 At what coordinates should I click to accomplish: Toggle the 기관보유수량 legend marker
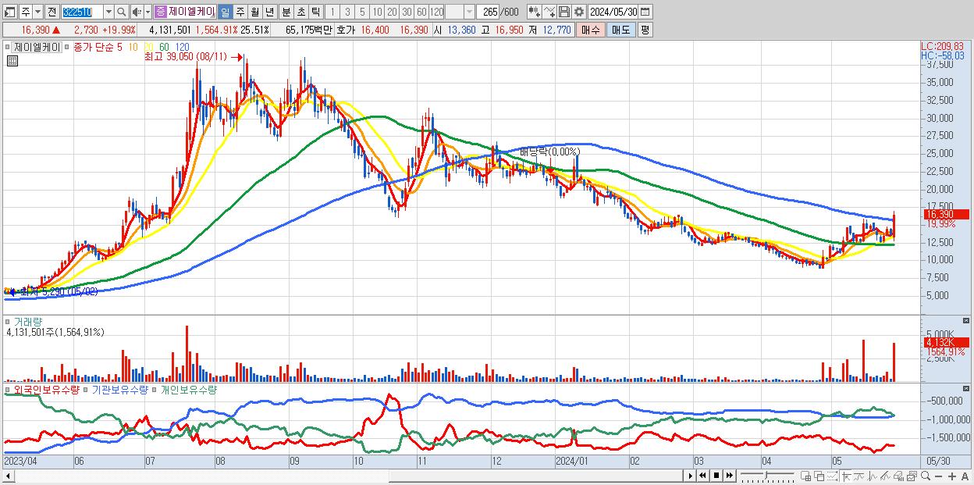coord(87,389)
